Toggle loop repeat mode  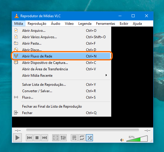(x=82, y=138)
